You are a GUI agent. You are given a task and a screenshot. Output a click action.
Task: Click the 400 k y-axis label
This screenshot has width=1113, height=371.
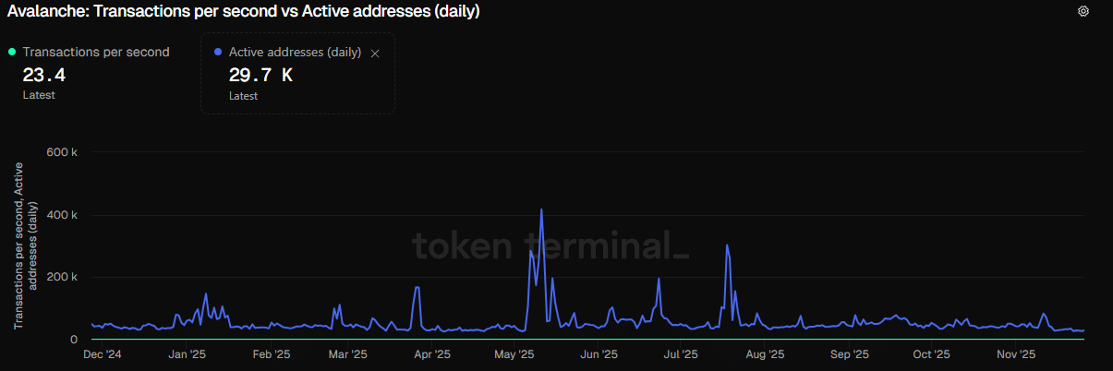tap(61, 215)
